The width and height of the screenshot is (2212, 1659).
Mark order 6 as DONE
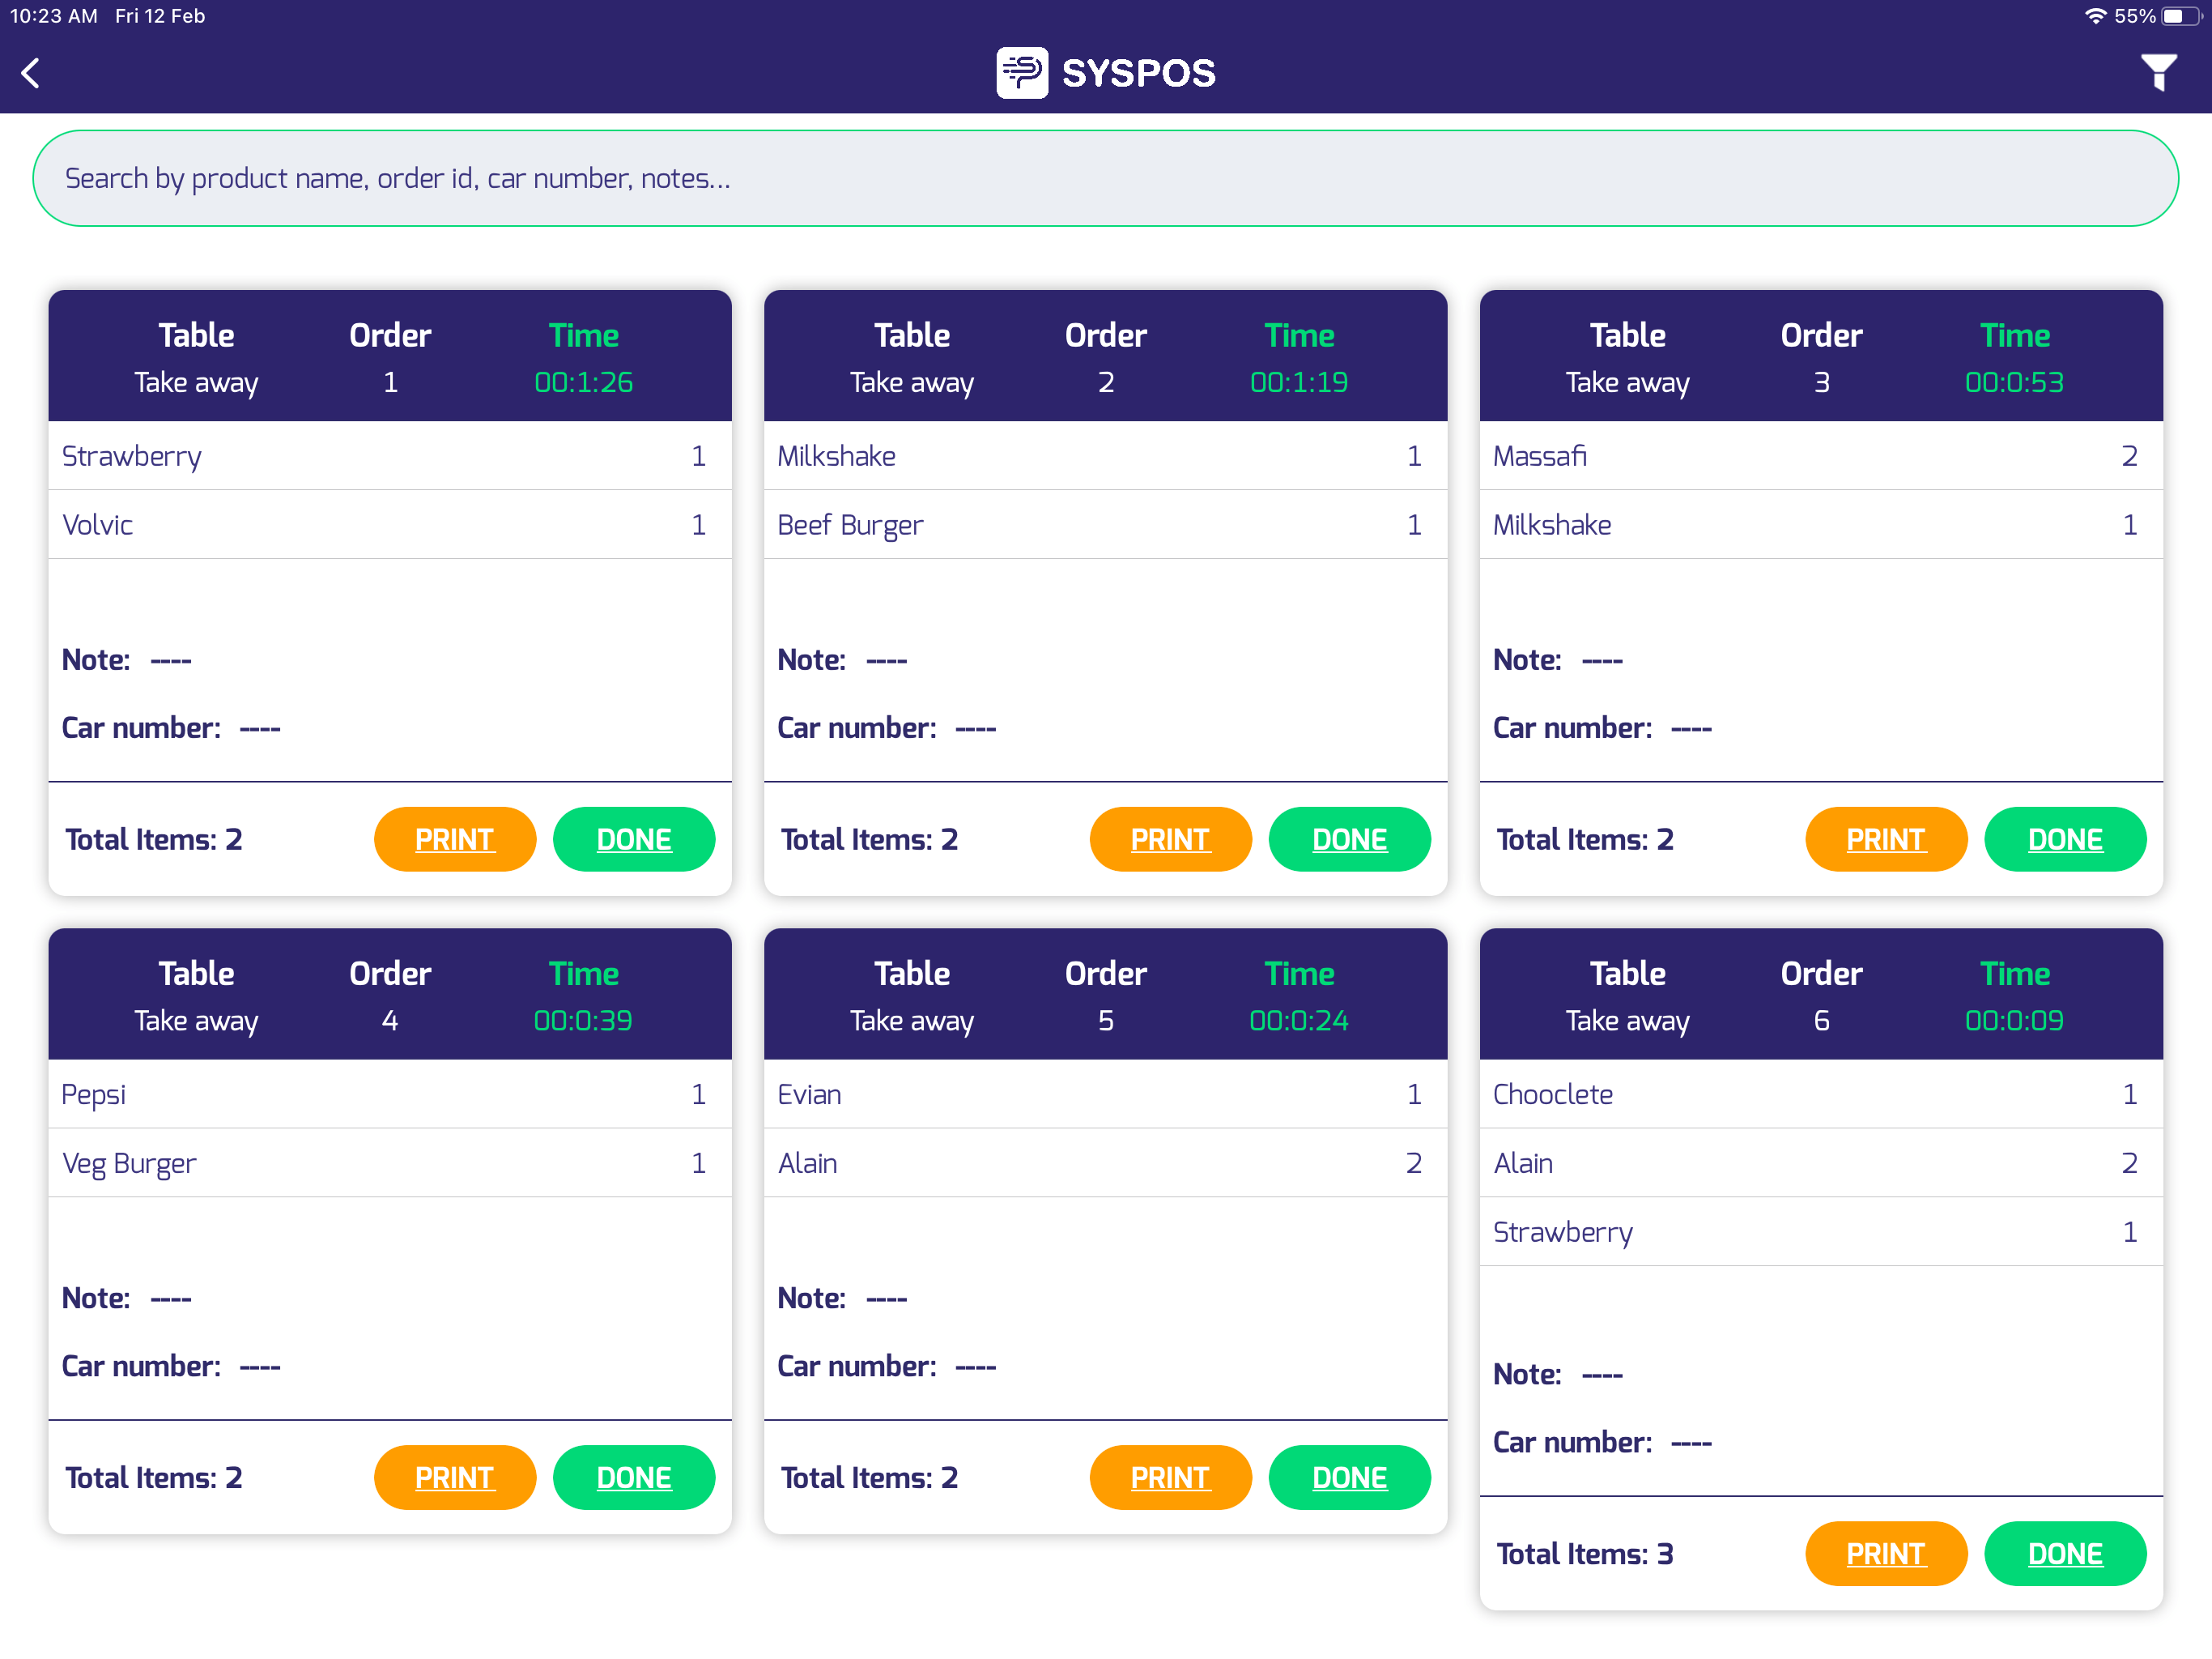point(2064,1553)
